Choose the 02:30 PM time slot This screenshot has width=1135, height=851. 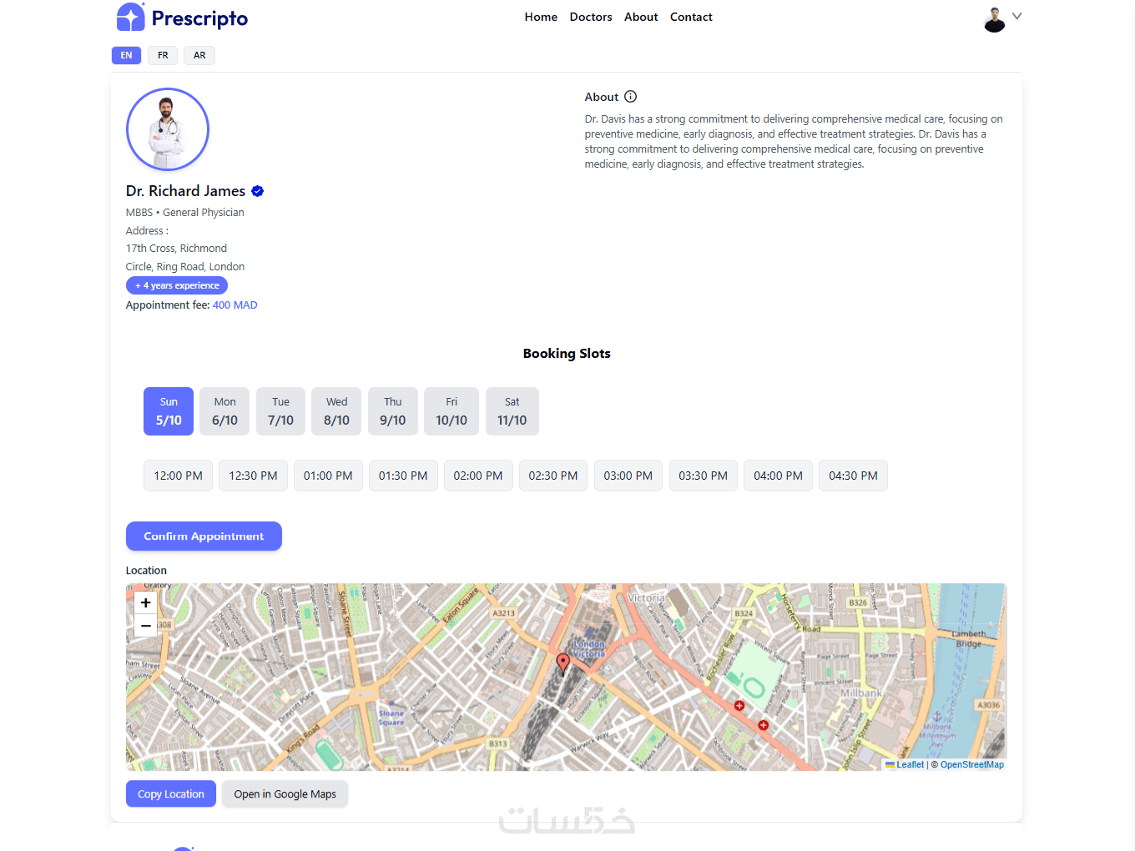click(x=553, y=476)
